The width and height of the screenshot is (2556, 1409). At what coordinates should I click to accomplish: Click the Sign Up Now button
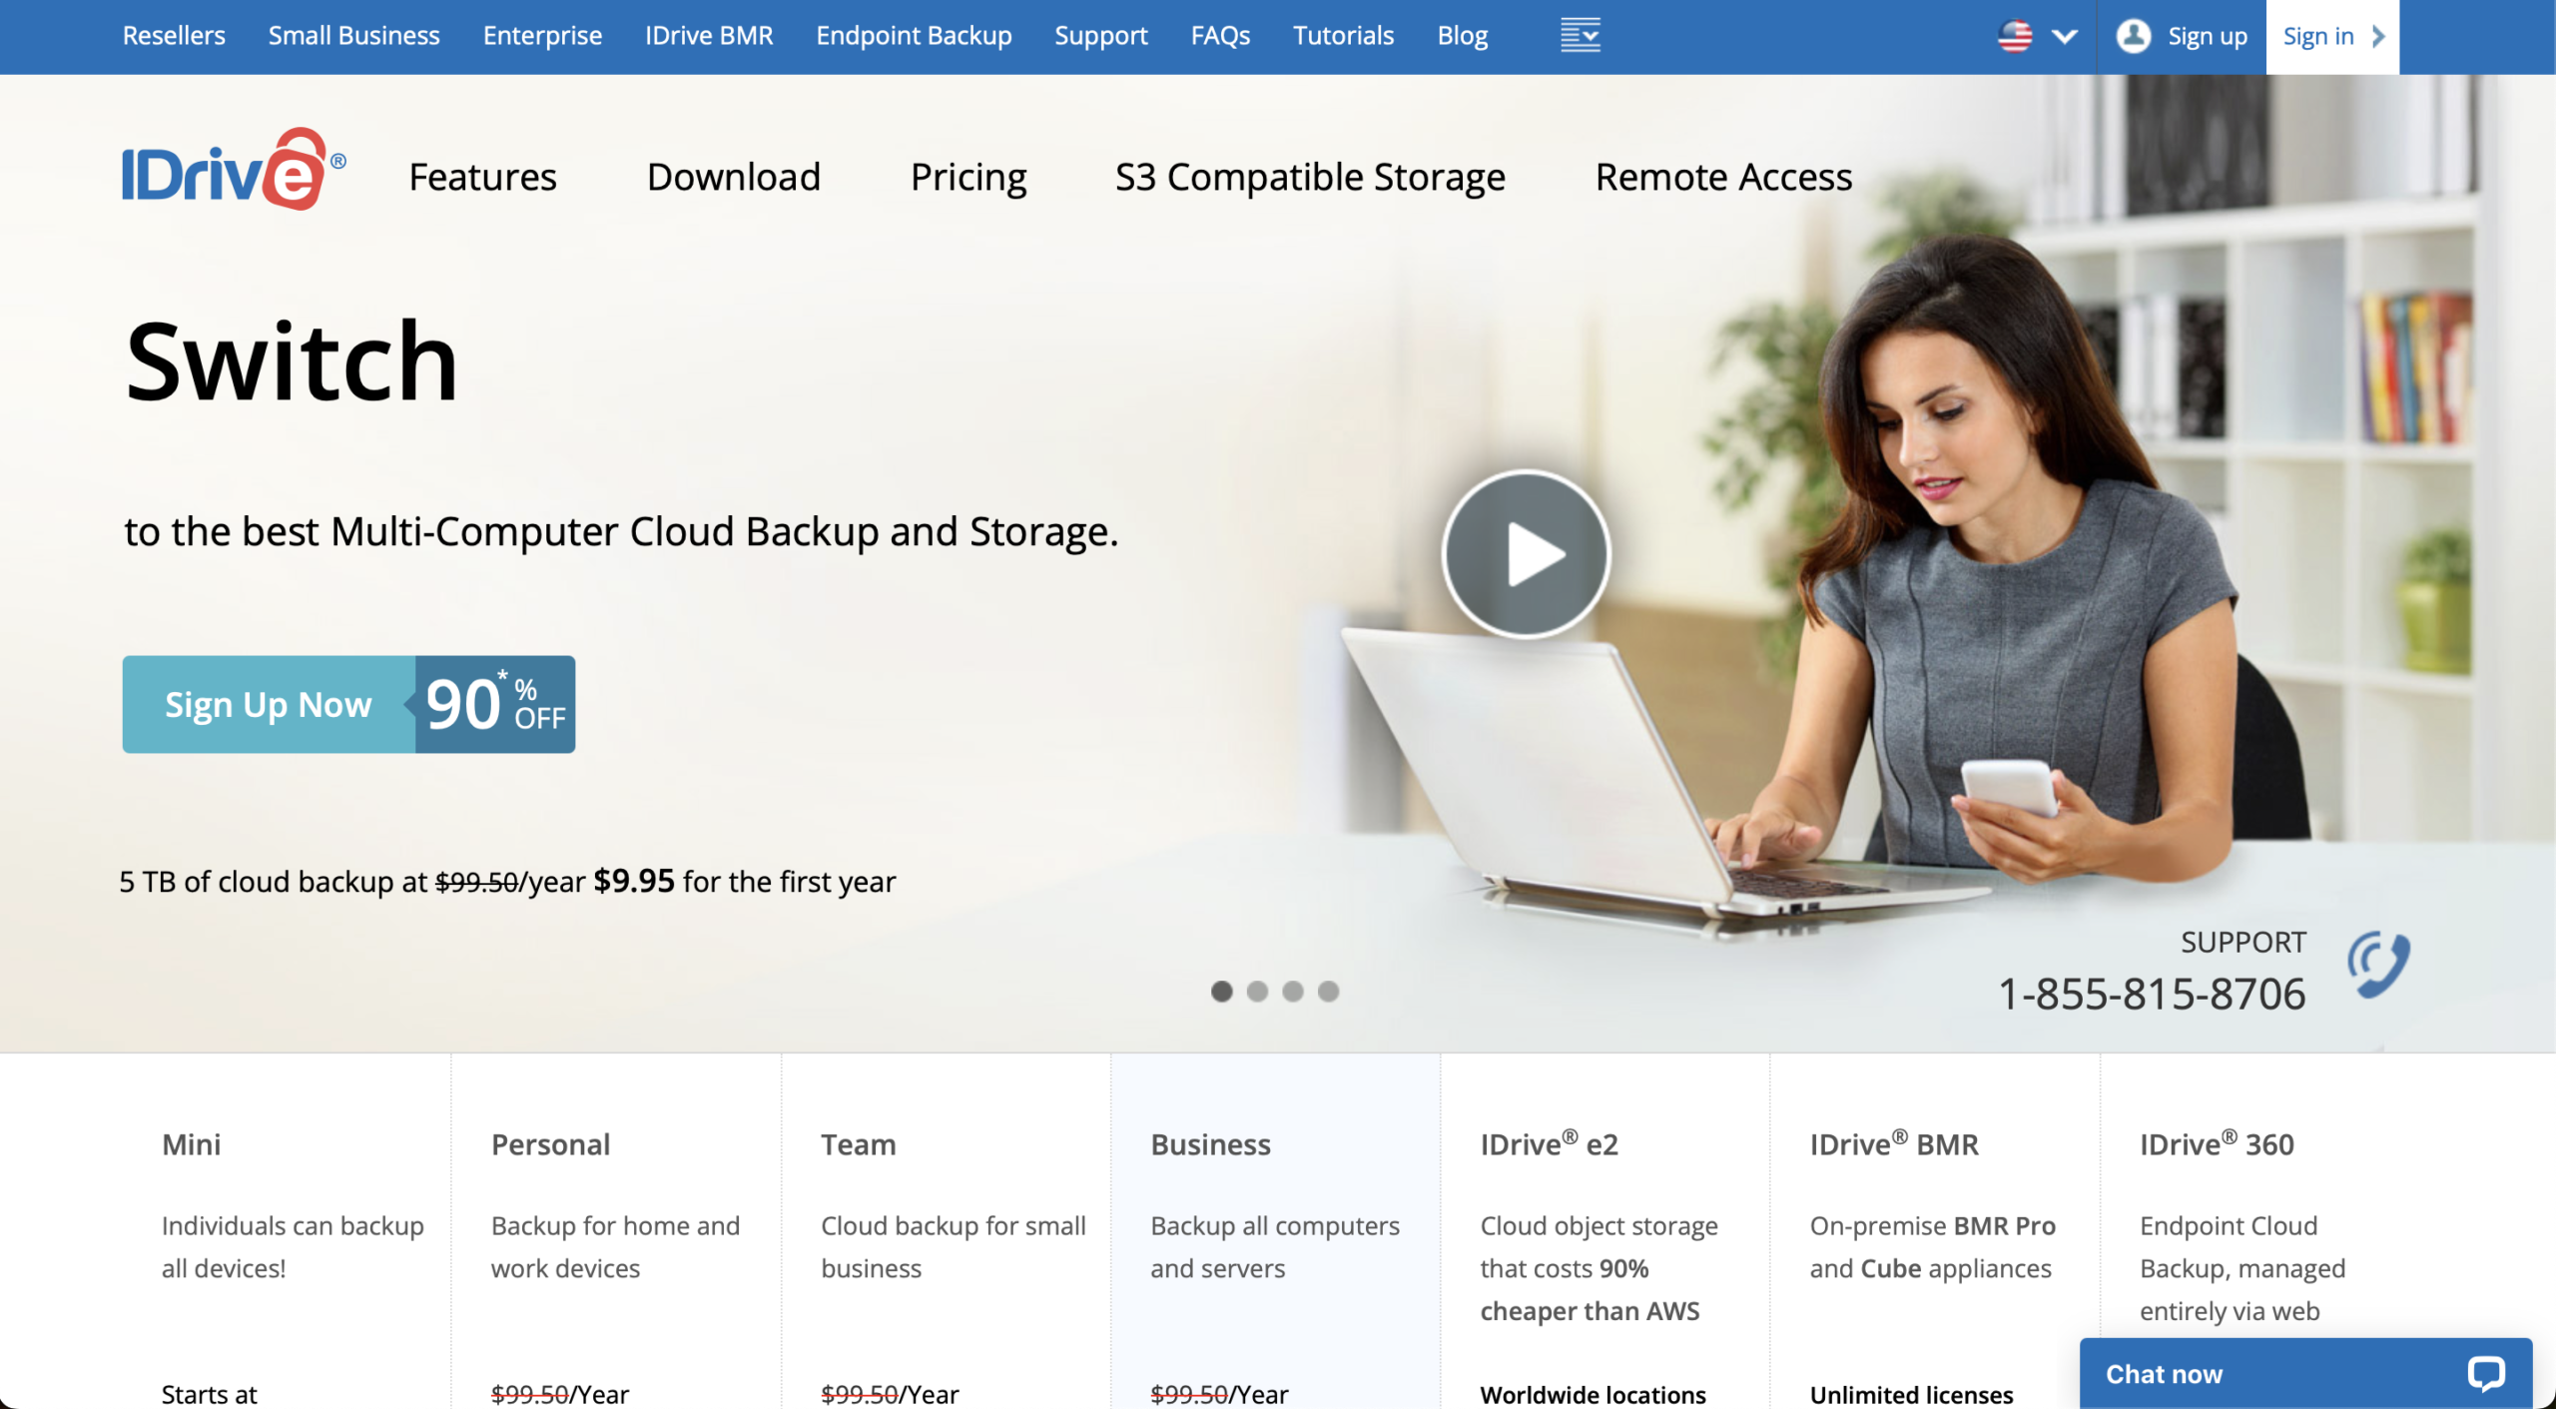(x=269, y=703)
